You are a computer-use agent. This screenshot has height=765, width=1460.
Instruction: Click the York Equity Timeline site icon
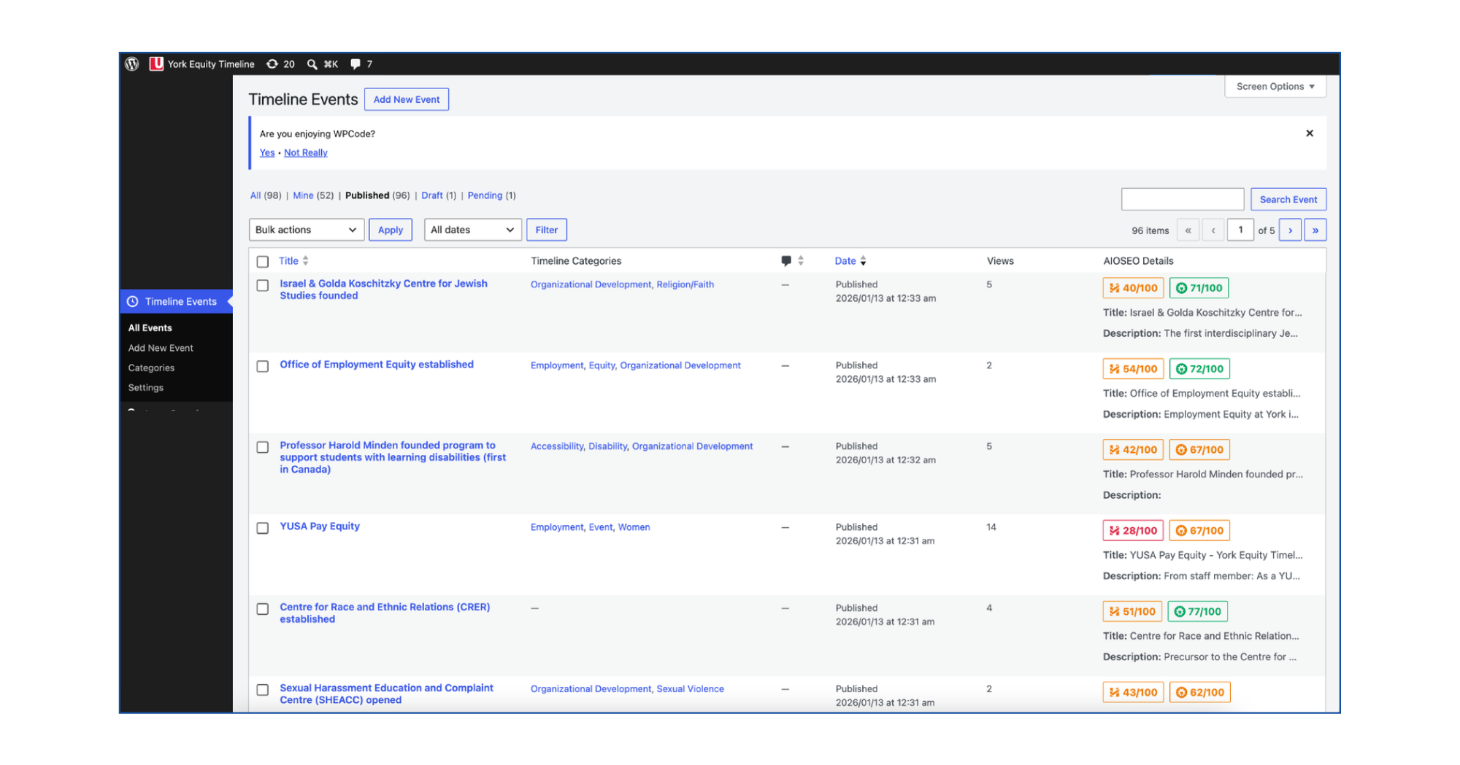156,64
